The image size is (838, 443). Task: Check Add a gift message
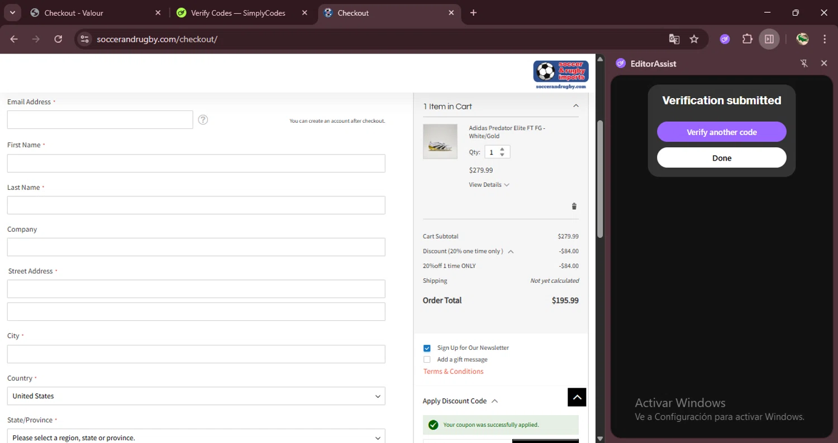427,360
